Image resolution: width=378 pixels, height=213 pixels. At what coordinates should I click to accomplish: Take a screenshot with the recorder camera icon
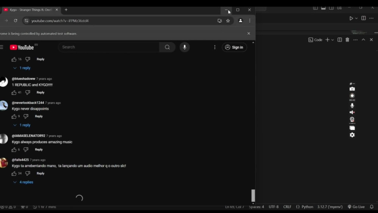tap(352, 89)
